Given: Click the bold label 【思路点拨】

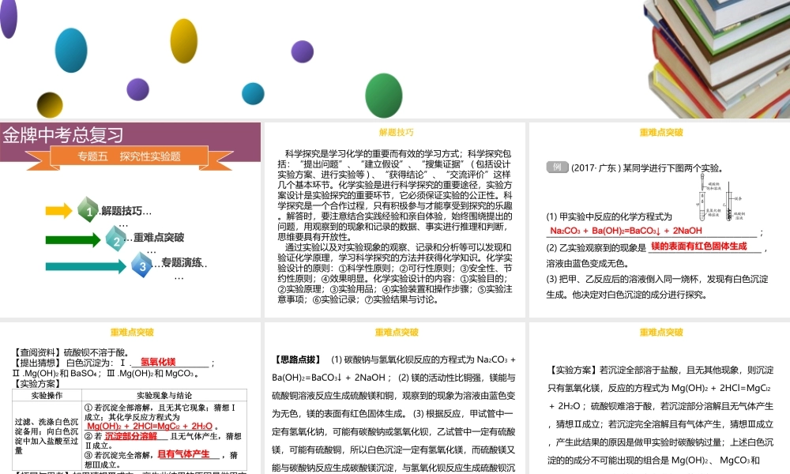Looking at the screenshot, I should (298, 359).
